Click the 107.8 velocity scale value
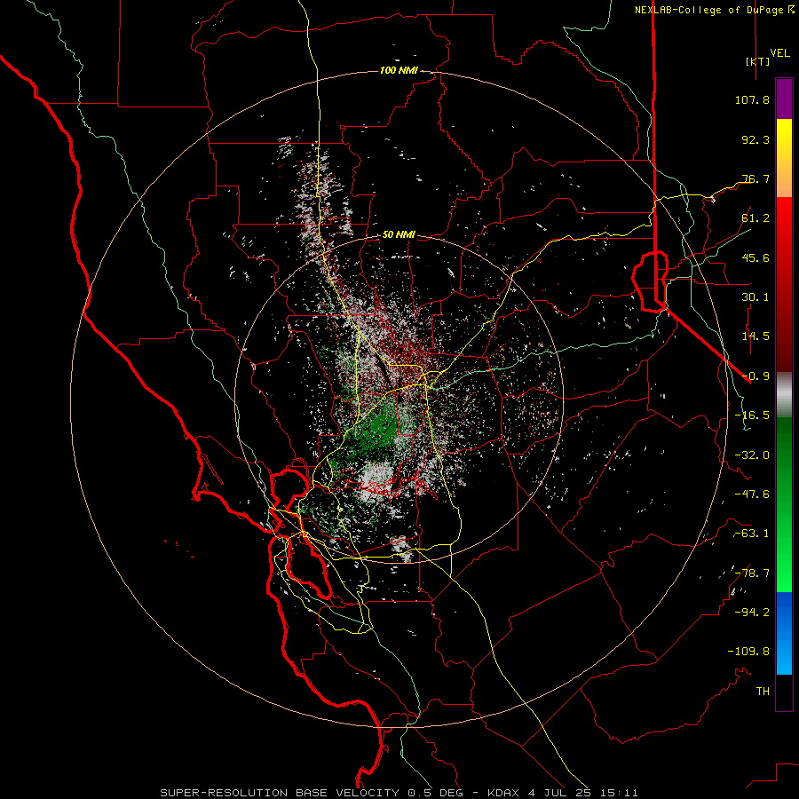Viewport: 799px width, 799px height. (752, 99)
